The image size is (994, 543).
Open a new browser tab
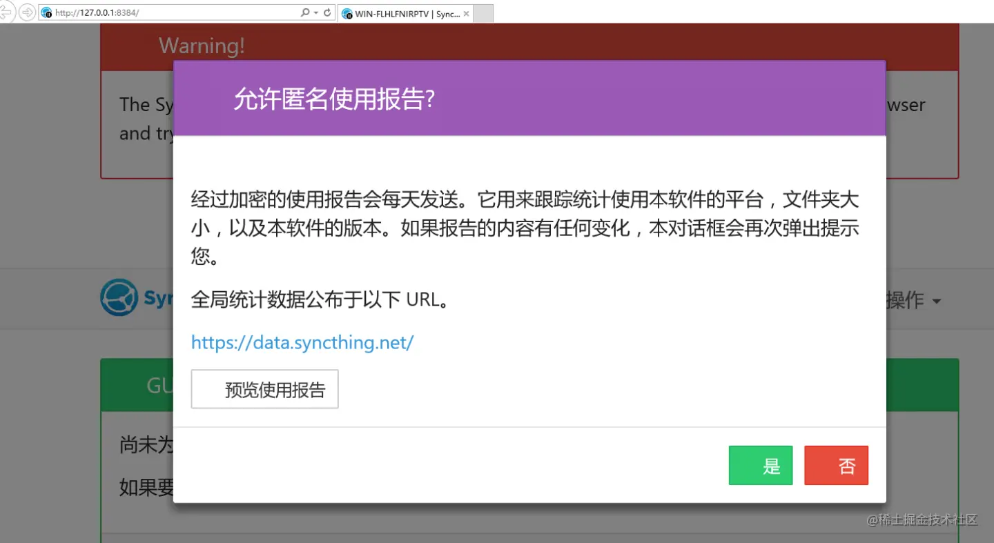(483, 14)
